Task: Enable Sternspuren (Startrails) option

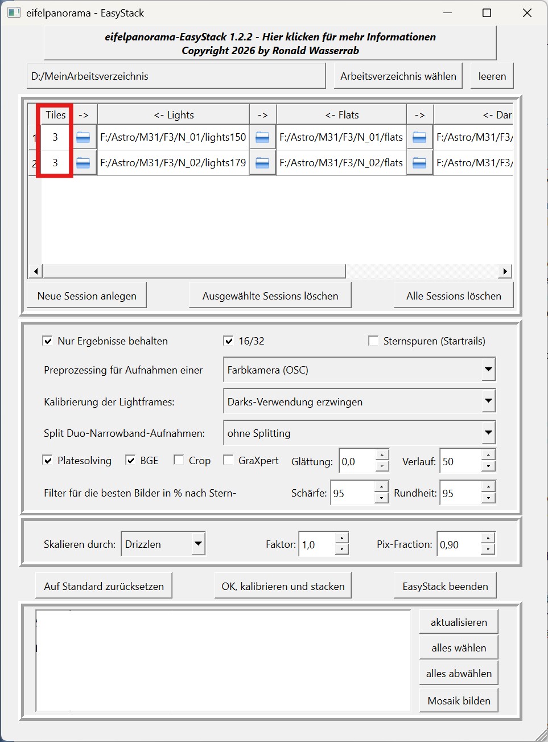Action: pos(373,341)
